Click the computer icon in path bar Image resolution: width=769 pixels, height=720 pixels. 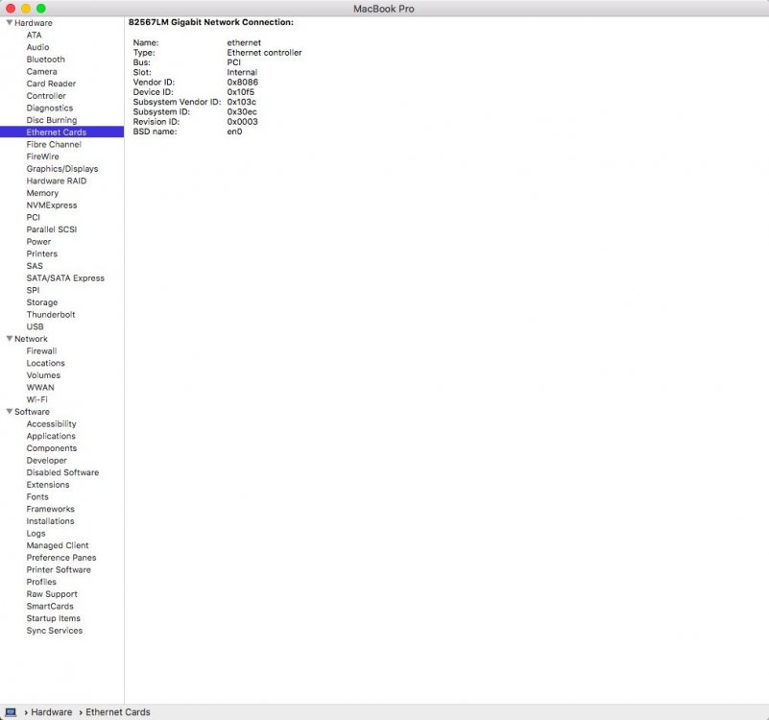pos(11,712)
